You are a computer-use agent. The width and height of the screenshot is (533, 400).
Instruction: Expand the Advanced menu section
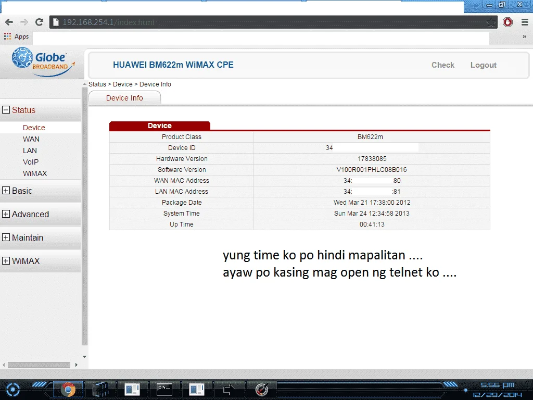[6, 214]
